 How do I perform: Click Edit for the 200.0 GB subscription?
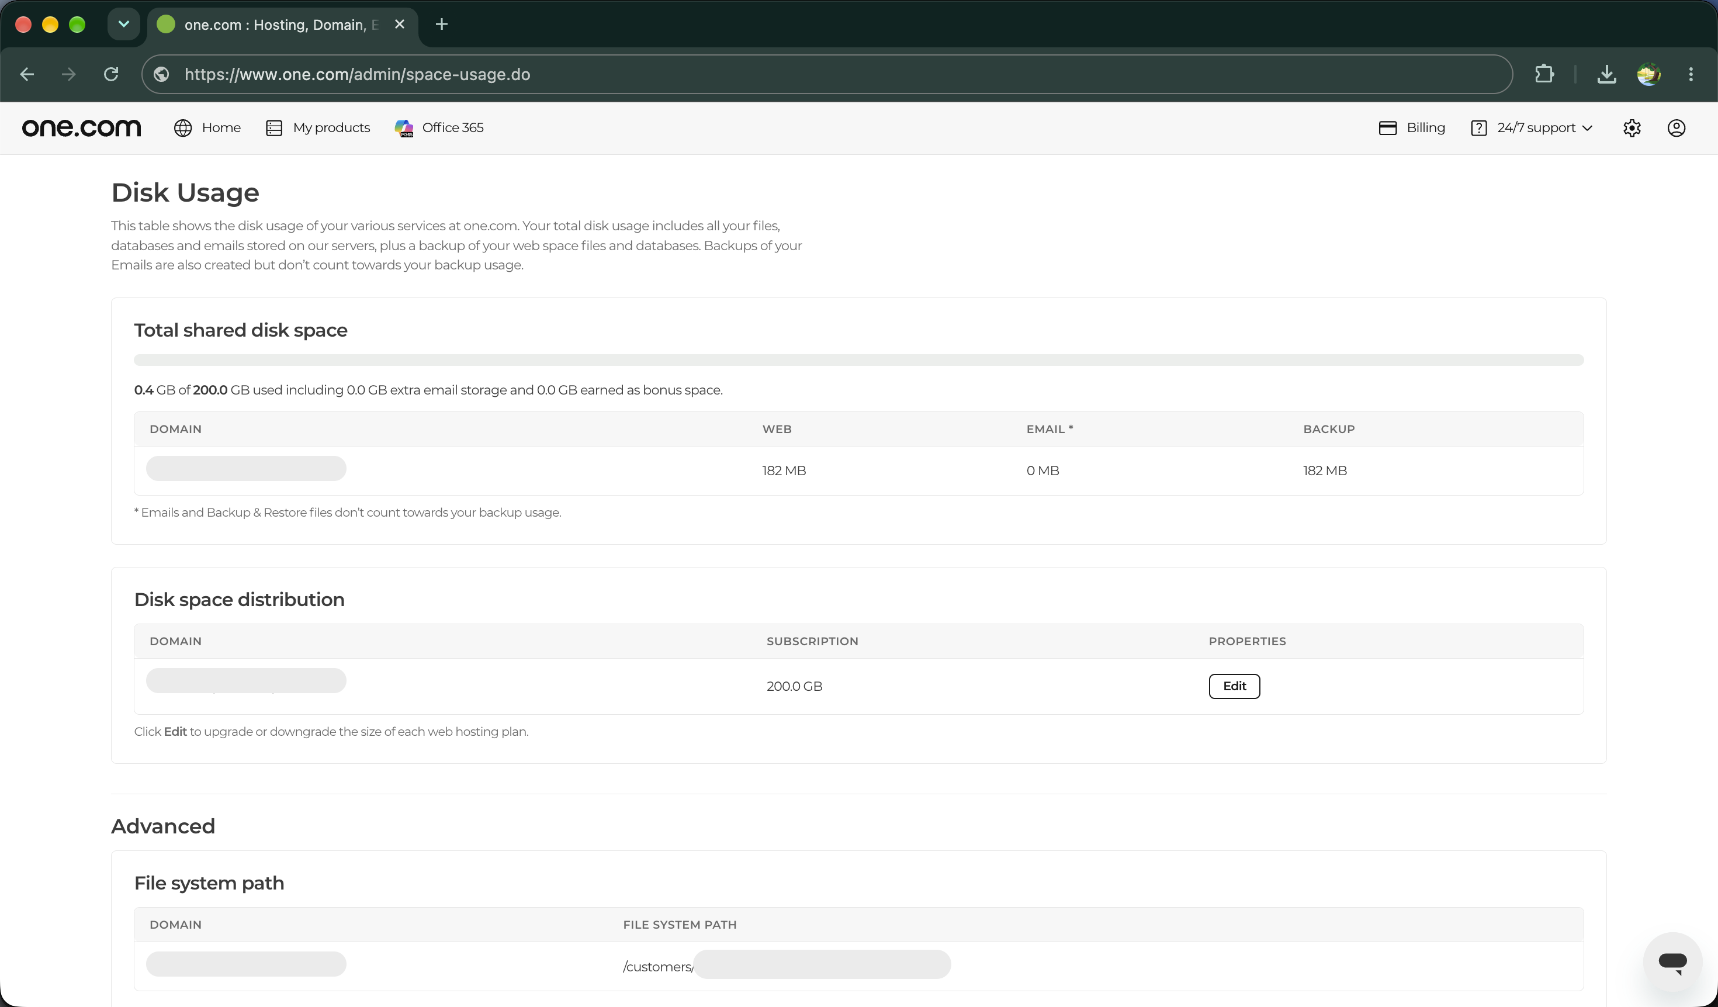(x=1234, y=686)
